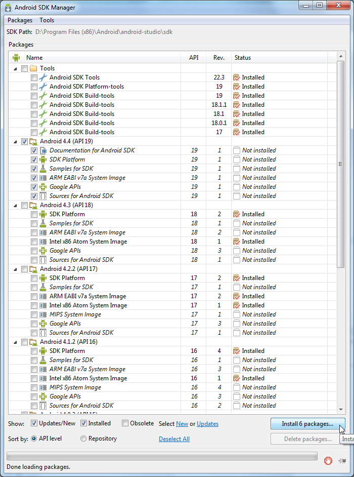This screenshot has width=354, height=477.
Task: Click the Android 4.1.2 (API 16) folder icon
Action: 33,342
